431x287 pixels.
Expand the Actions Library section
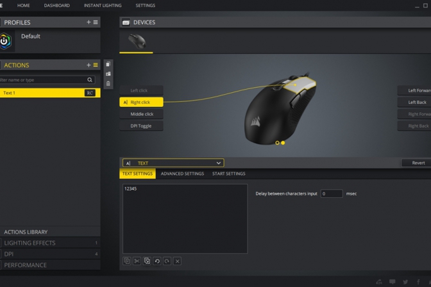50,232
